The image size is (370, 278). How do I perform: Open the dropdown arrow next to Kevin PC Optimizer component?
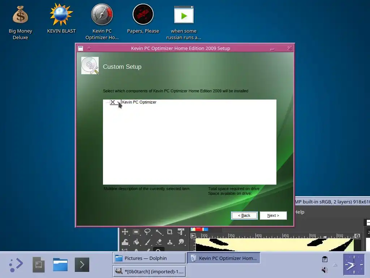[x=118, y=102]
